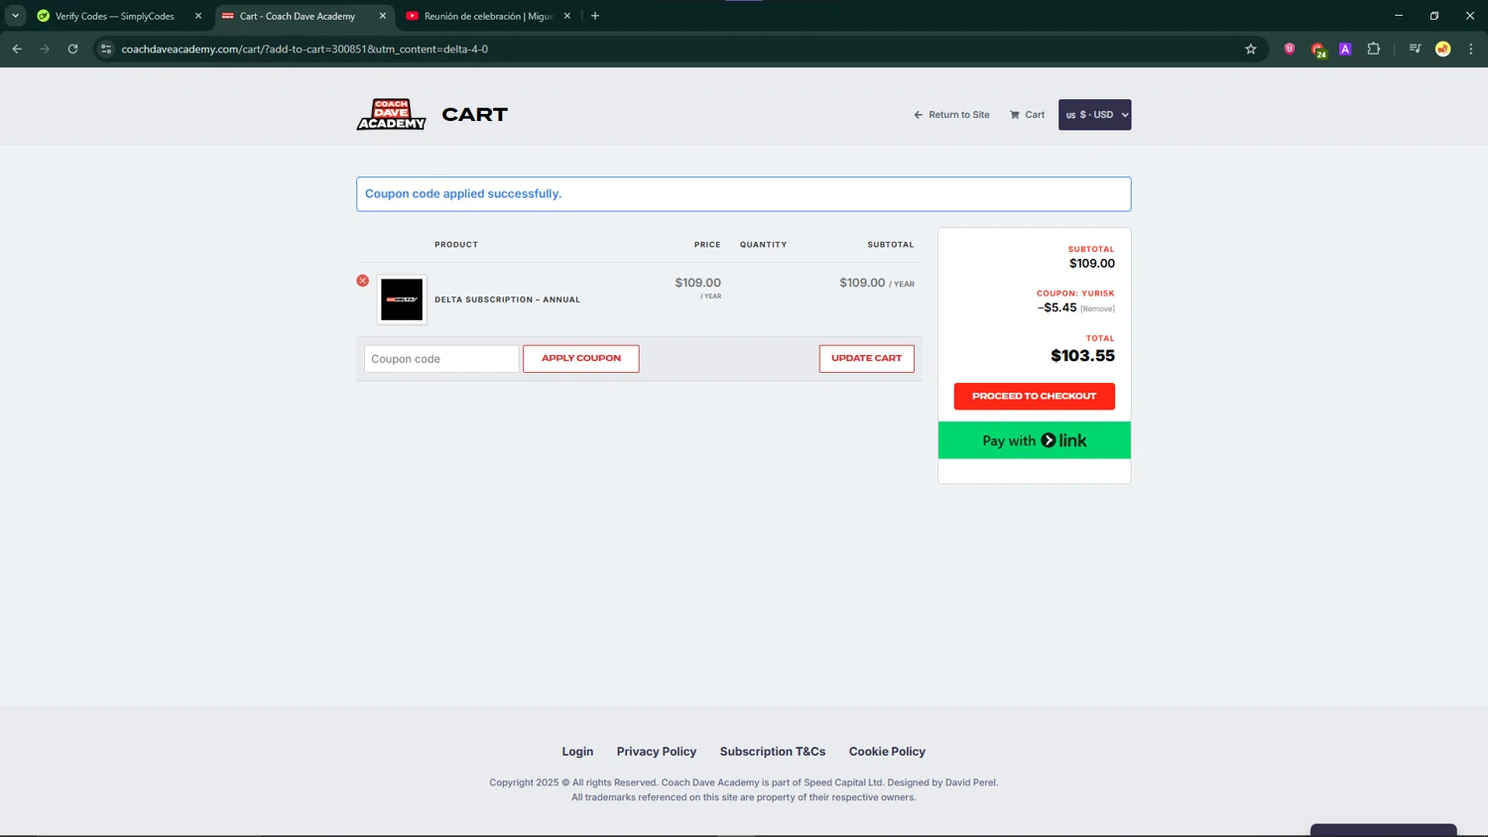Image resolution: width=1488 pixels, height=837 pixels.
Task: Open the Extensions puzzle icon
Action: (1374, 49)
